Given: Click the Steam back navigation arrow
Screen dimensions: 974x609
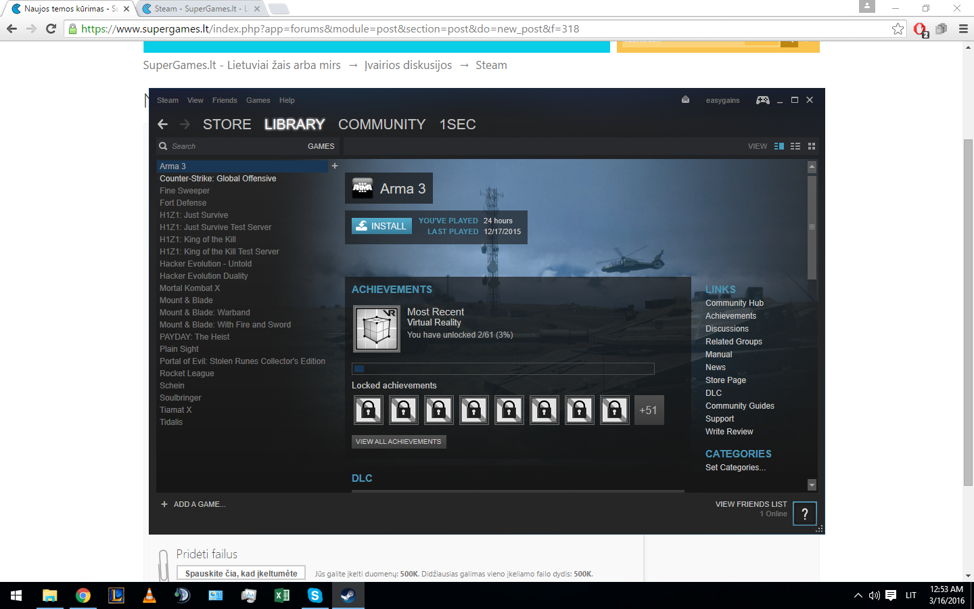Looking at the screenshot, I should pyautogui.click(x=162, y=125).
